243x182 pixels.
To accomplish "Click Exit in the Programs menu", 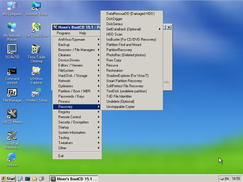I will coord(61,156).
